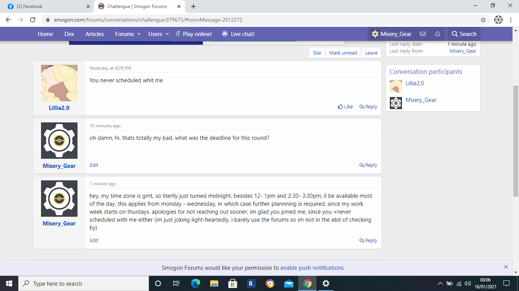Screen dimensions: 519x291
Task: Reply to the message about the GMT time zone
Action: tap(368, 241)
